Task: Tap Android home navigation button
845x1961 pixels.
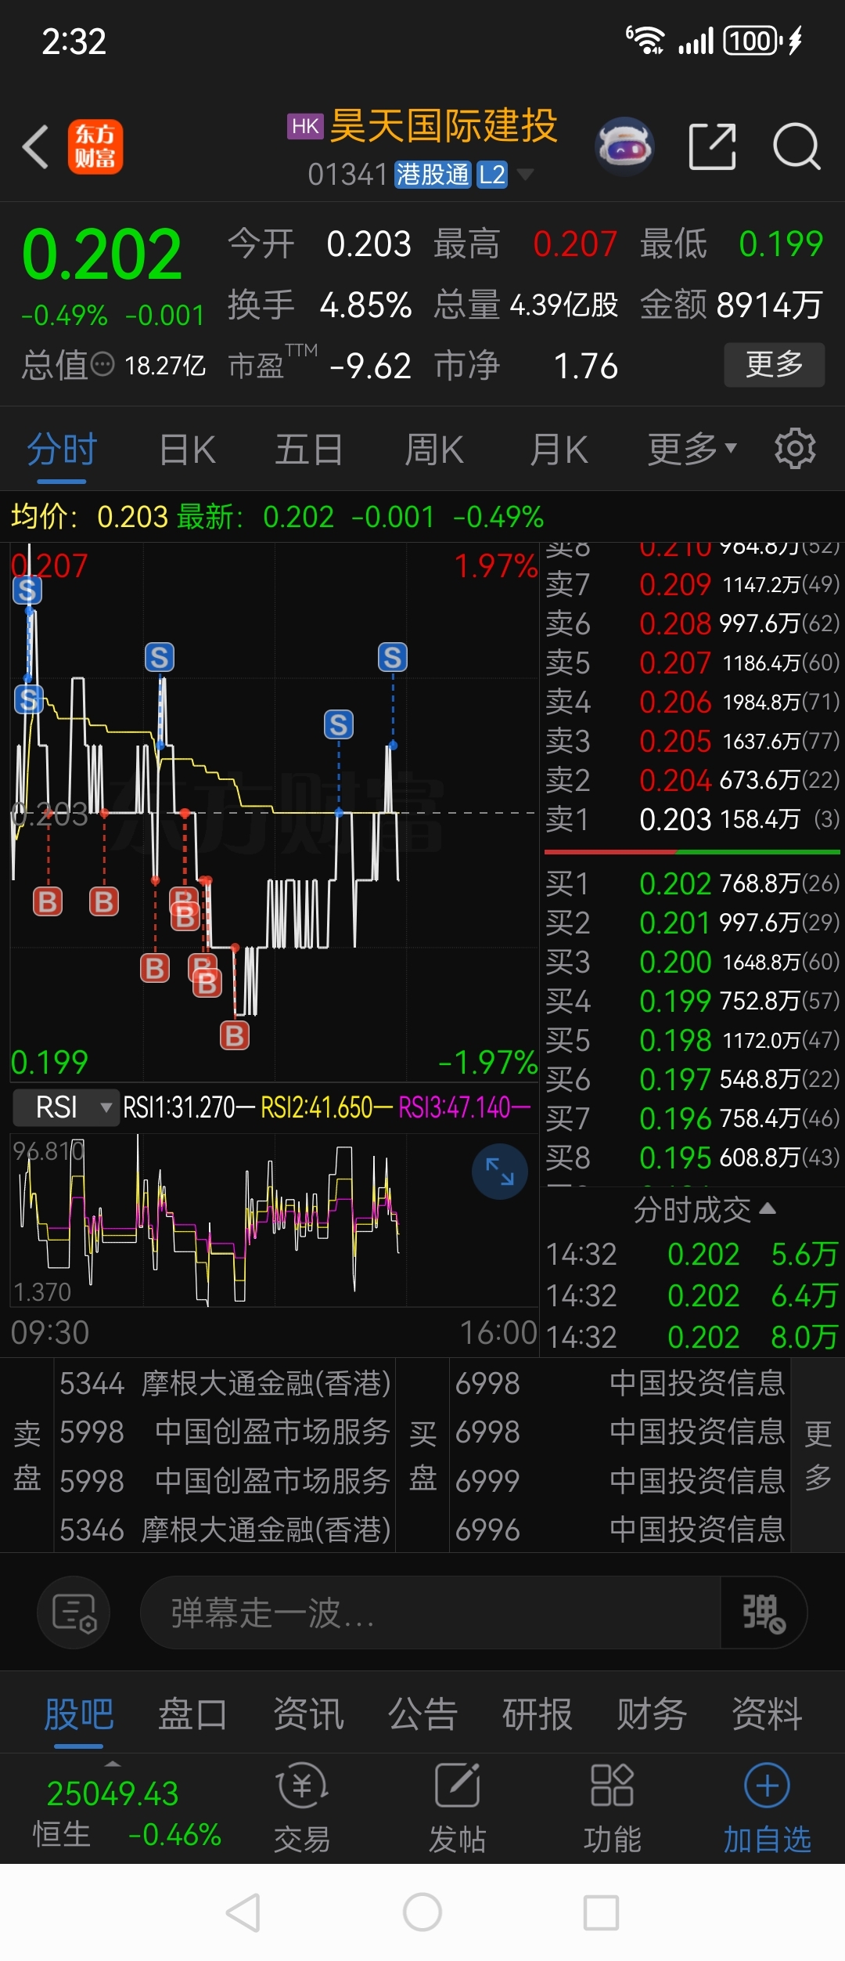Action: click(x=422, y=1912)
